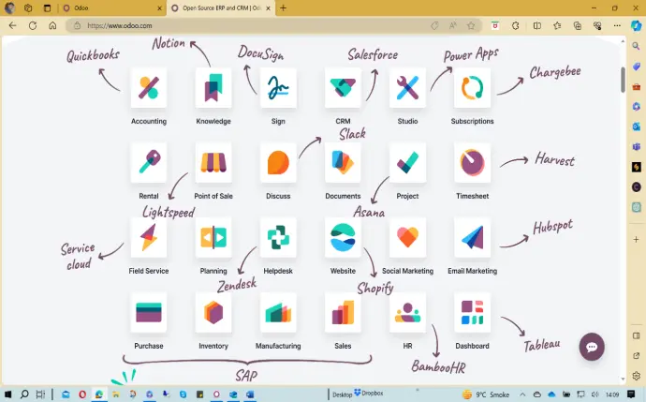Image resolution: width=646 pixels, height=402 pixels.
Task: Open Windows Start menu
Action: 7,395
